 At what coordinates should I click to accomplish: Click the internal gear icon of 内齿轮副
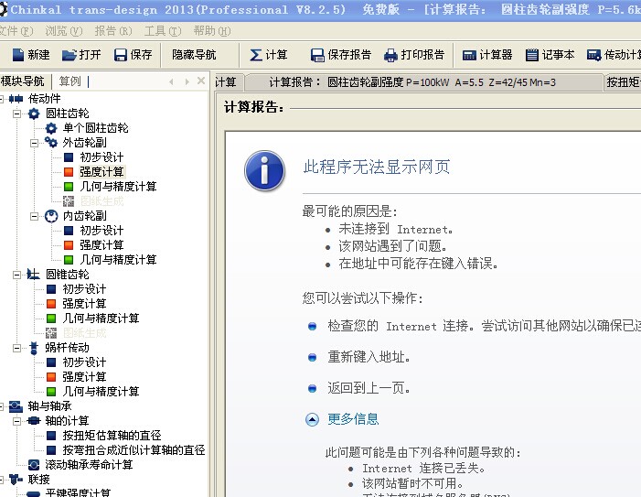tap(51, 216)
